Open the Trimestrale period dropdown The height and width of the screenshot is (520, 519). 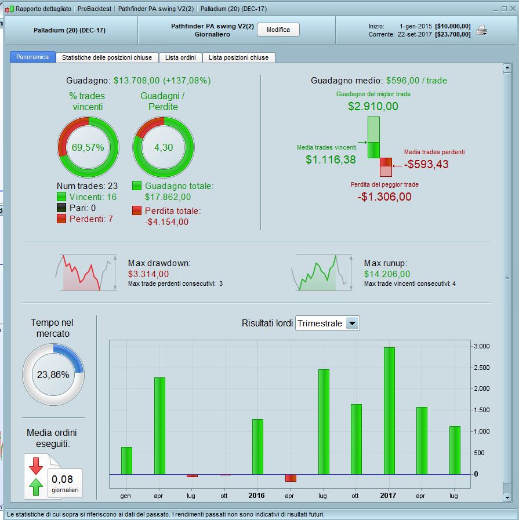[x=327, y=323]
